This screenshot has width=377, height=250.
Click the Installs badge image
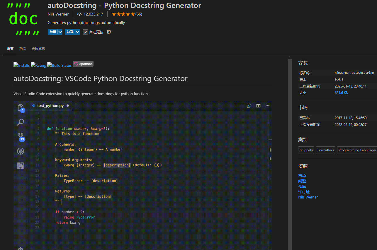pyautogui.click(x=22, y=65)
